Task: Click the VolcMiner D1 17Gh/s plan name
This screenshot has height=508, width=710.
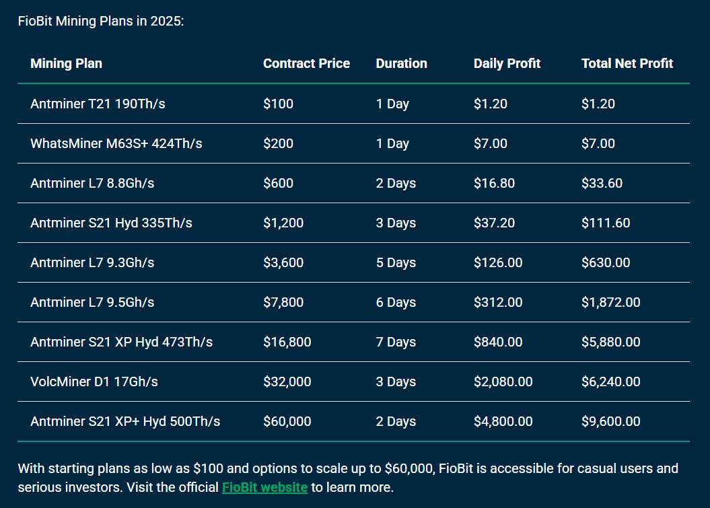Action: coord(94,382)
